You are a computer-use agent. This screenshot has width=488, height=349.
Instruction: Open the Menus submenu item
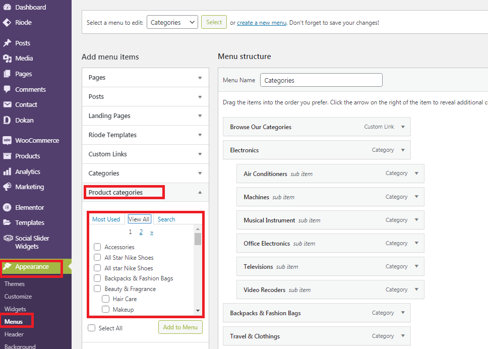pos(14,322)
